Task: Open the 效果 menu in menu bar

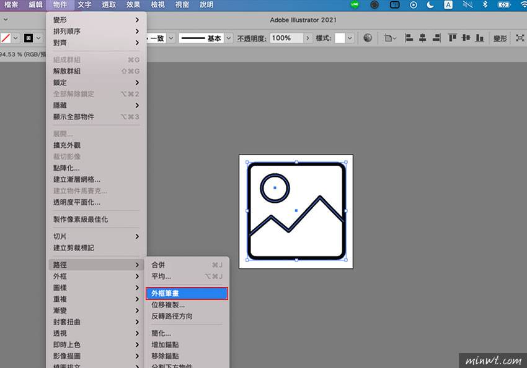Action: (x=133, y=5)
